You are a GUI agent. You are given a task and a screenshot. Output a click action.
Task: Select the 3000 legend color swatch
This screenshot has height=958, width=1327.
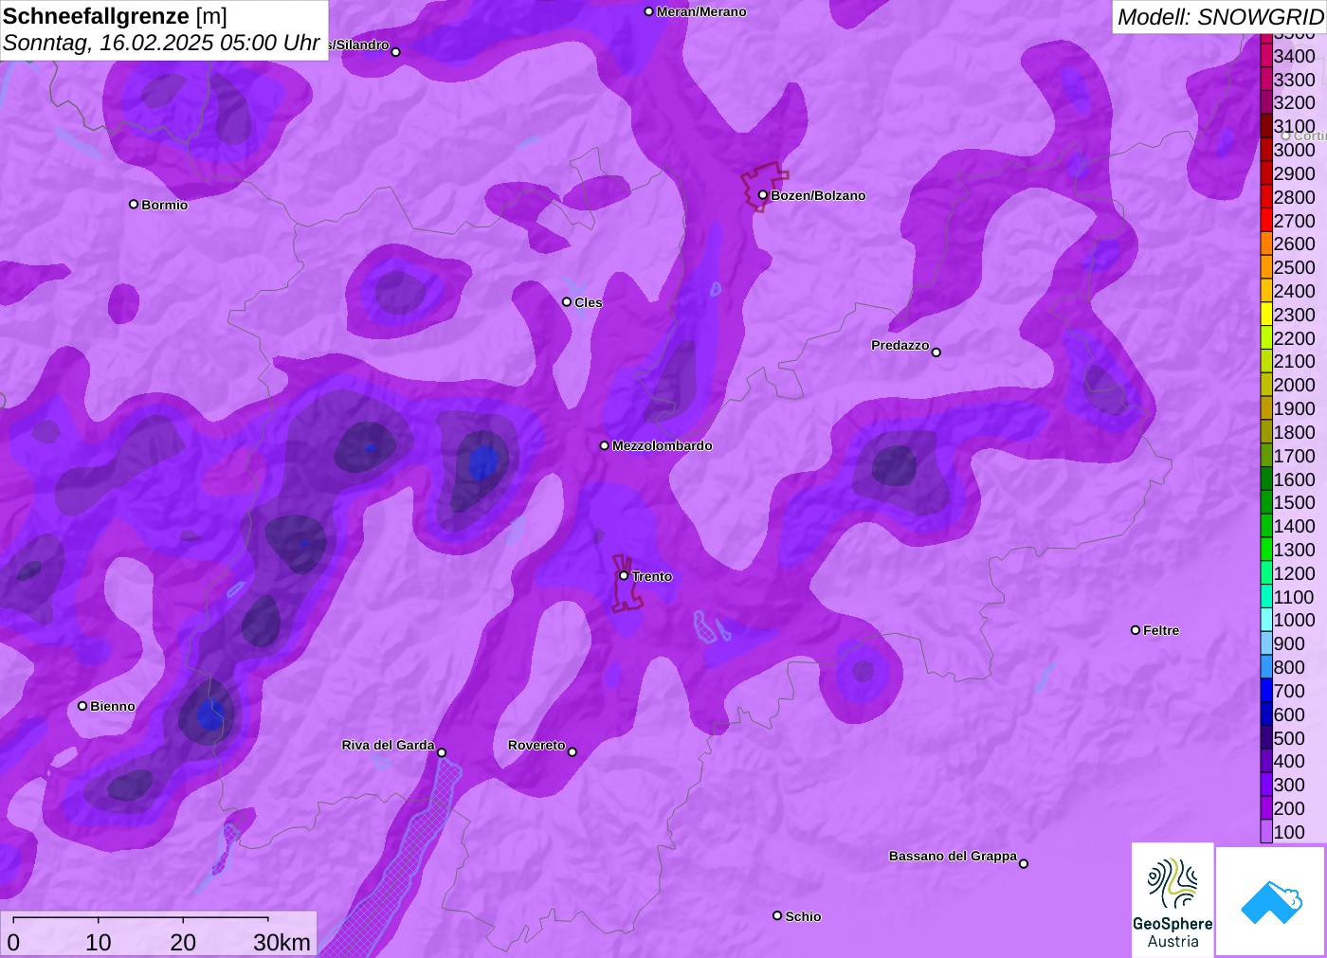pos(1266,150)
